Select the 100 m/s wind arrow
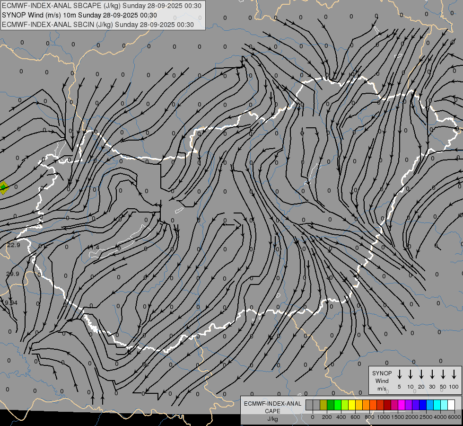 (454, 374)
